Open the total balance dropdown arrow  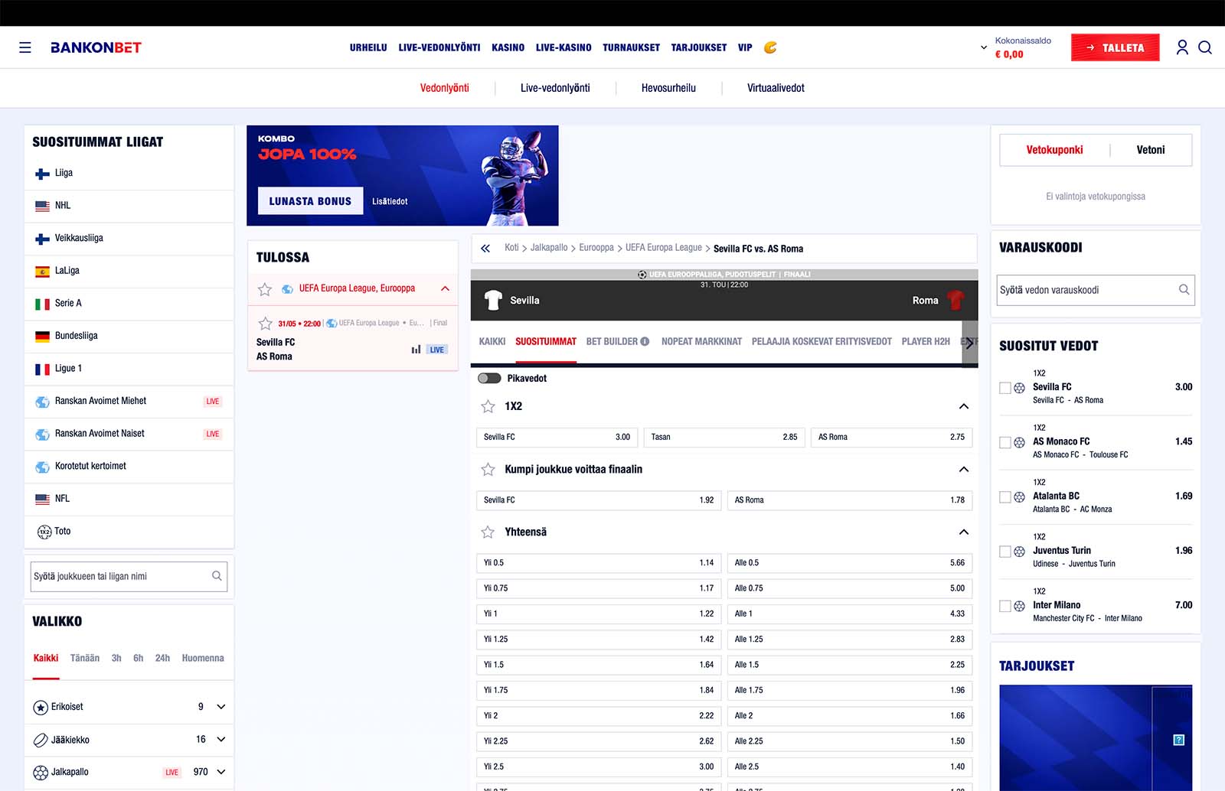click(x=984, y=47)
